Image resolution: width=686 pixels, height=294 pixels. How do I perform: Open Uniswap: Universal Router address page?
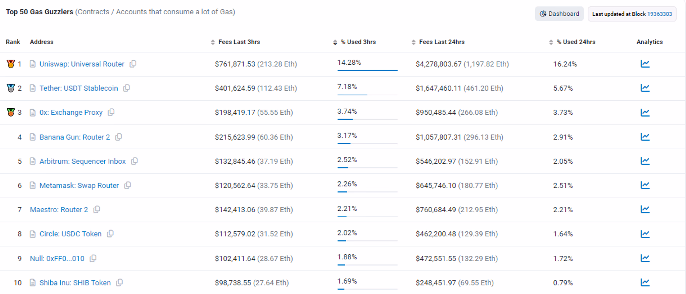pos(82,64)
